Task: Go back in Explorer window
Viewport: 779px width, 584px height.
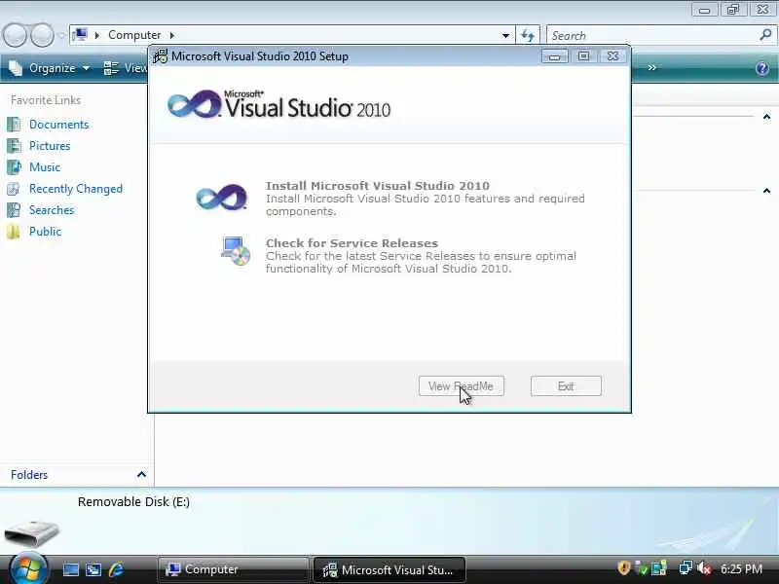Action: tap(15, 35)
